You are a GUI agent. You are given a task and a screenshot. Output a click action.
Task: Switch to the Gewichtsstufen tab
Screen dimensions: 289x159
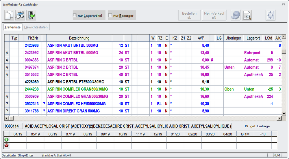coord(36,27)
